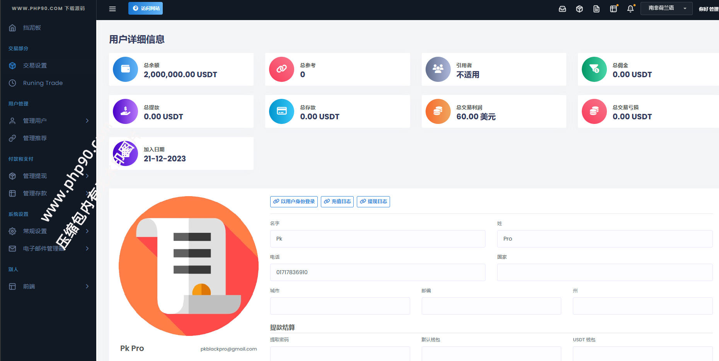Expand the 常规设置 submenu

48,231
